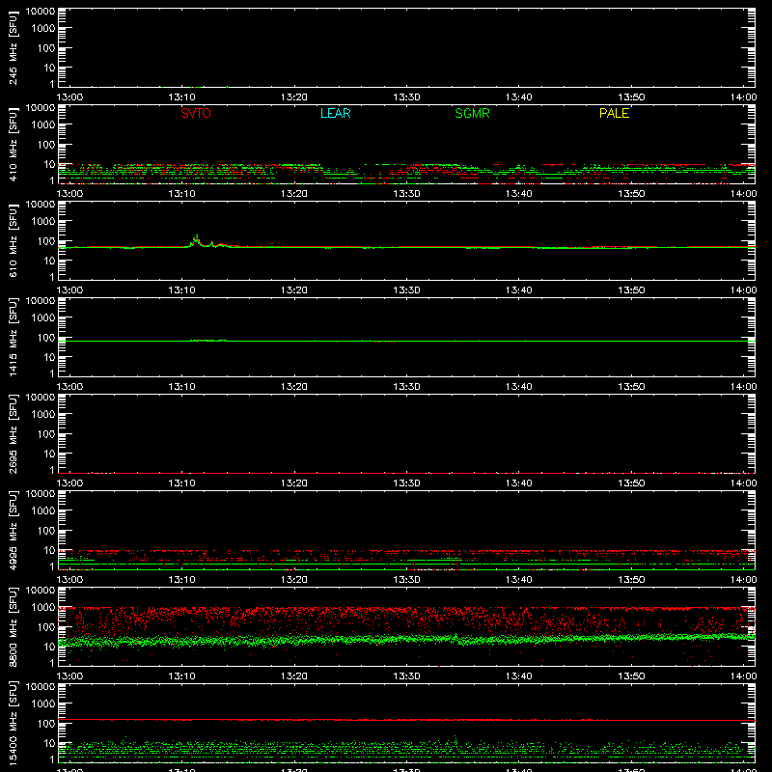
Task: Click the cyan LEAR station legend label
Action: point(335,113)
